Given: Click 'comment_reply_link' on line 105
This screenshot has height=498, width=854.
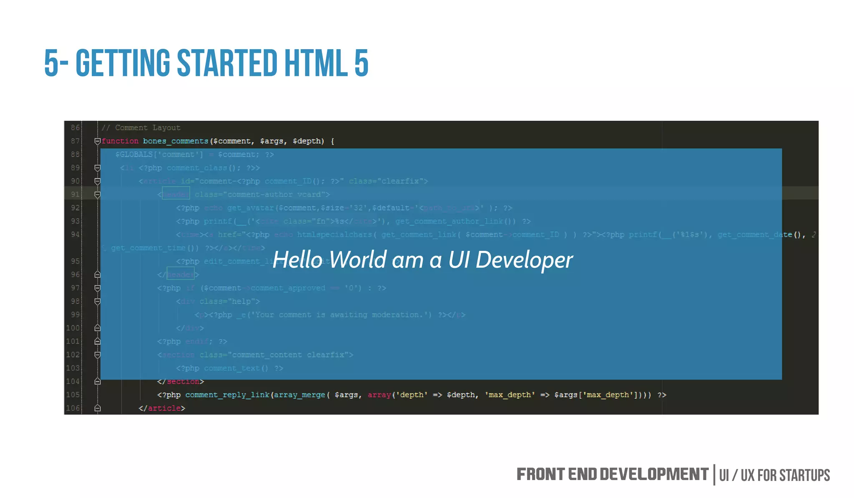Looking at the screenshot, I should pyautogui.click(x=227, y=395).
